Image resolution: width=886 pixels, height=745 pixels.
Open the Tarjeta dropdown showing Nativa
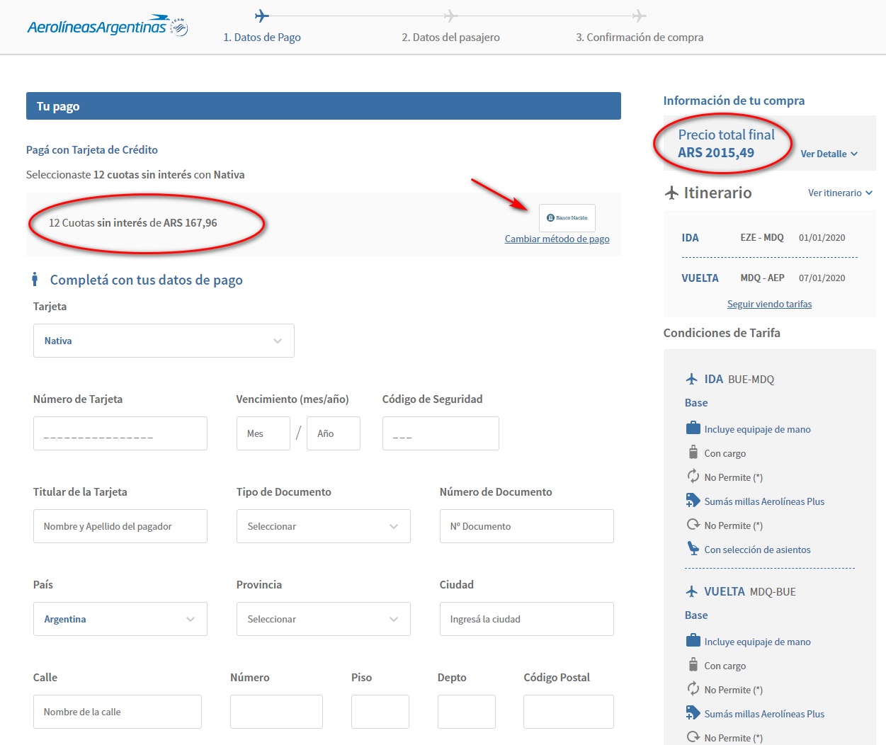(x=164, y=341)
